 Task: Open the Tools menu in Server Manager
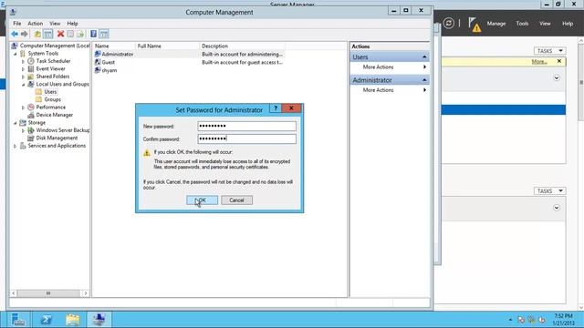coord(522,24)
